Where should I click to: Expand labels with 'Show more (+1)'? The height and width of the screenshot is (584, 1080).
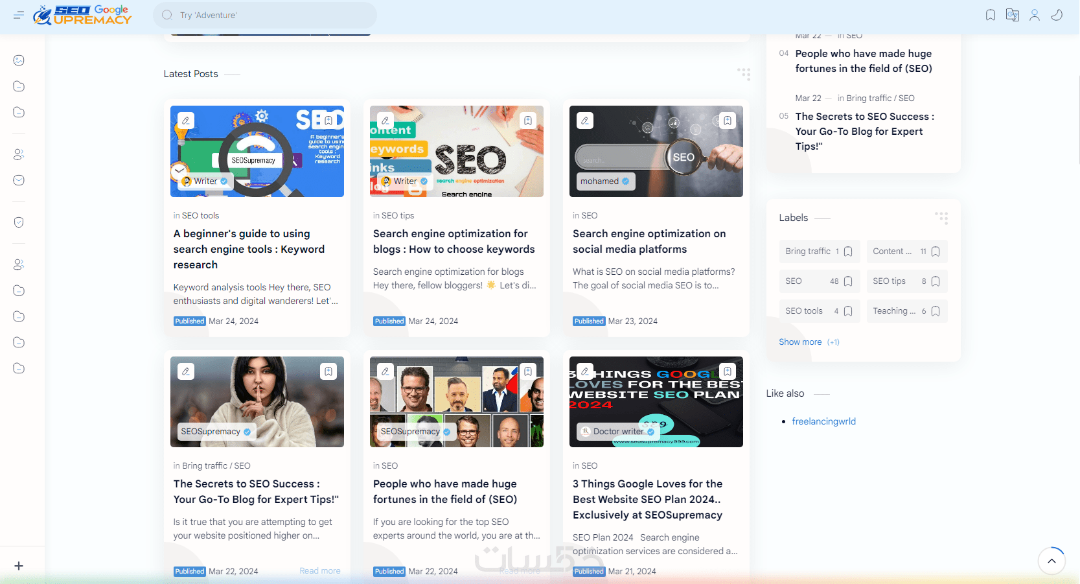click(x=809, y=342)
